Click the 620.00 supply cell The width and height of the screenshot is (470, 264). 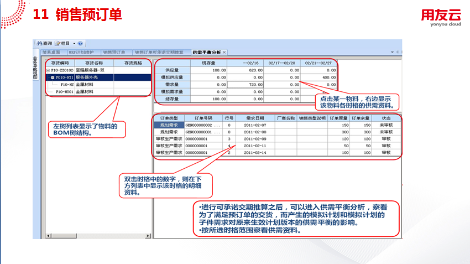[x=246, y=70]
